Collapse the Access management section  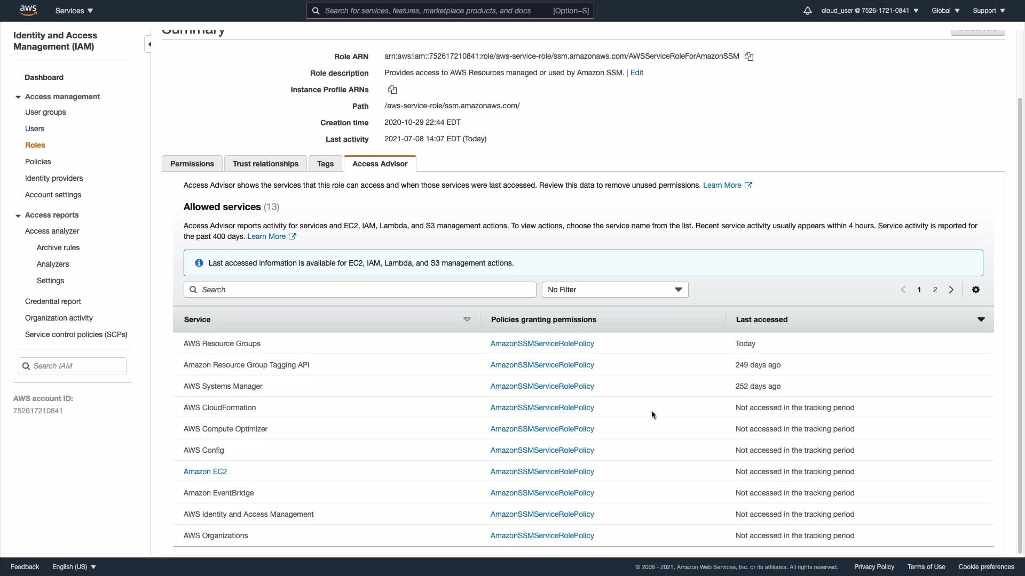coord(18,97)
